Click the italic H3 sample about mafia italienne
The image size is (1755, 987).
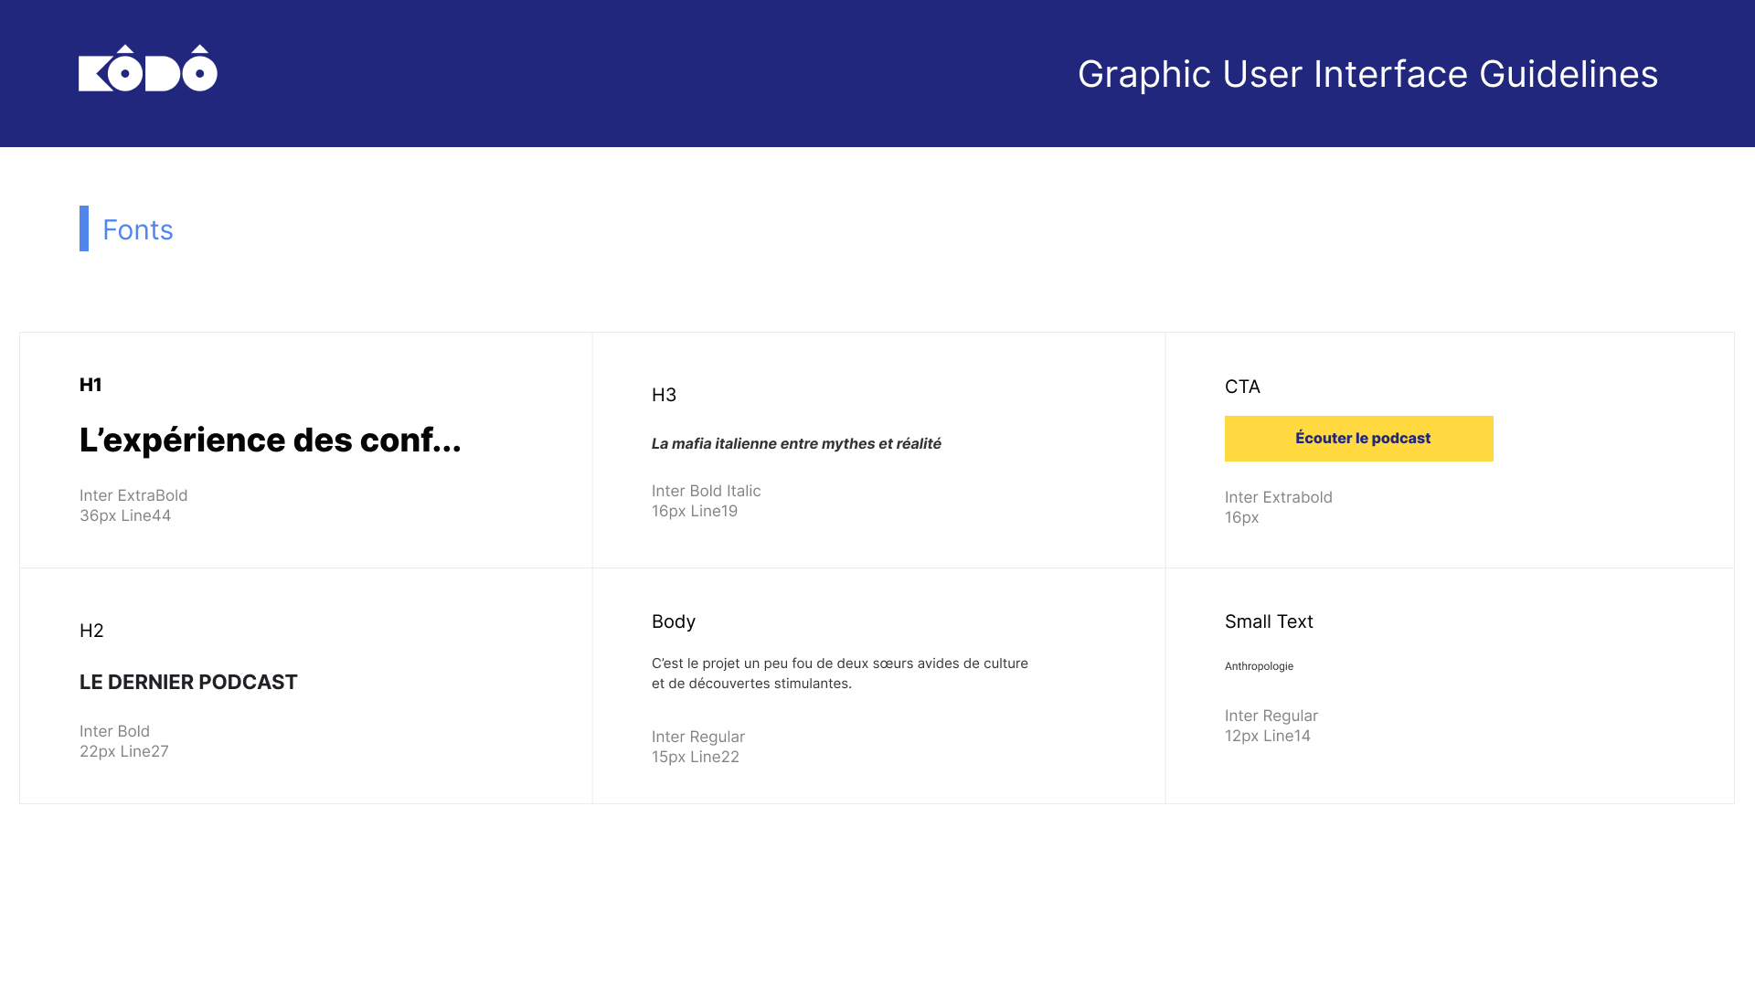(796, 444)
